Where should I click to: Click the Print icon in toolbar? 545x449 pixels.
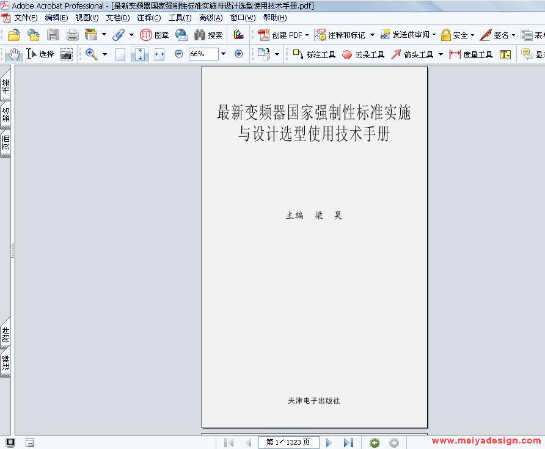(x=72, y=35)
